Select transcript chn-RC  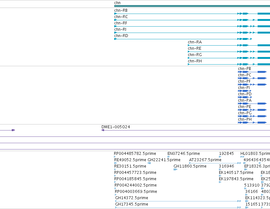121,17
